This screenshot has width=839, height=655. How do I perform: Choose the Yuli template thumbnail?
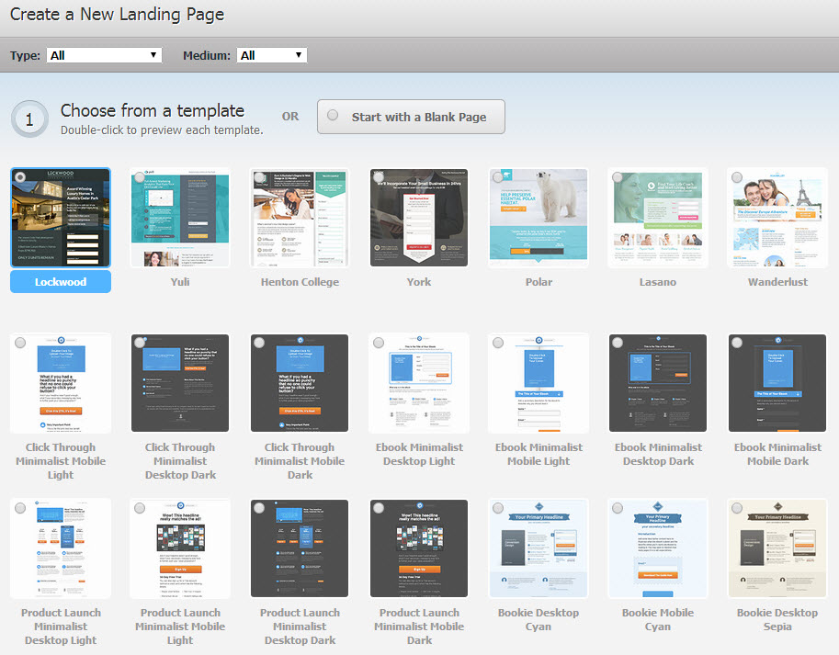[x=180, y=218]
